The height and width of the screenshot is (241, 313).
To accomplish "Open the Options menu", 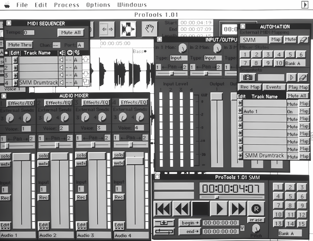I will coord(98,5).
